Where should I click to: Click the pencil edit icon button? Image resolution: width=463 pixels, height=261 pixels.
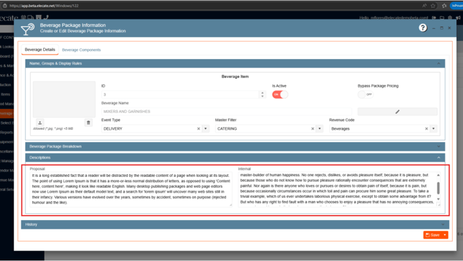(x=397, y=112)
